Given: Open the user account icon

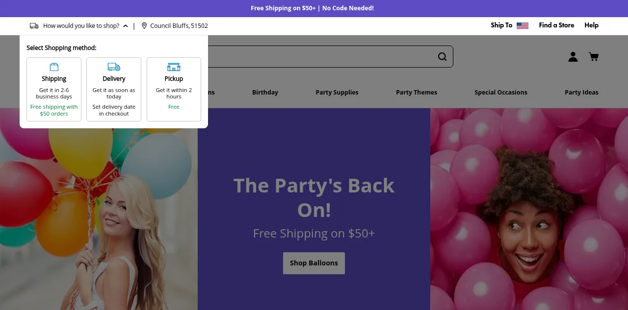Looking at the screenshot, I should tap(573, 57).
